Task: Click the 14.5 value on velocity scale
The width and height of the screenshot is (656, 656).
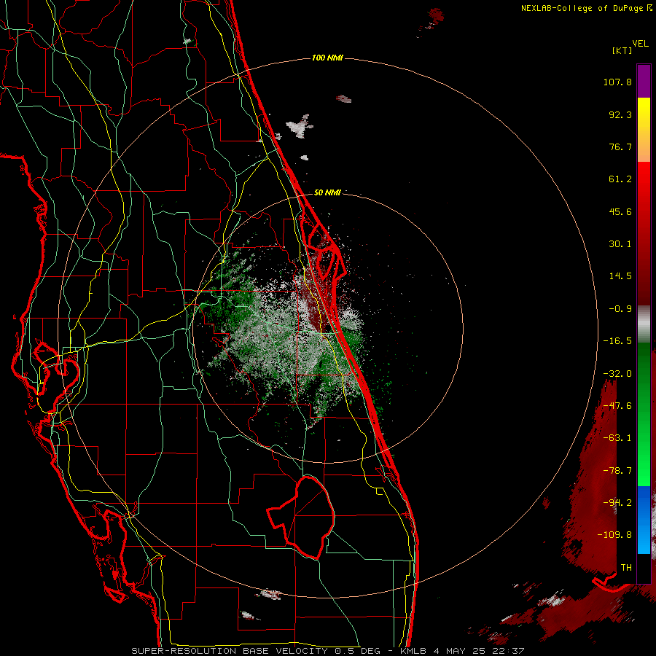Action: tap(620, 276)
